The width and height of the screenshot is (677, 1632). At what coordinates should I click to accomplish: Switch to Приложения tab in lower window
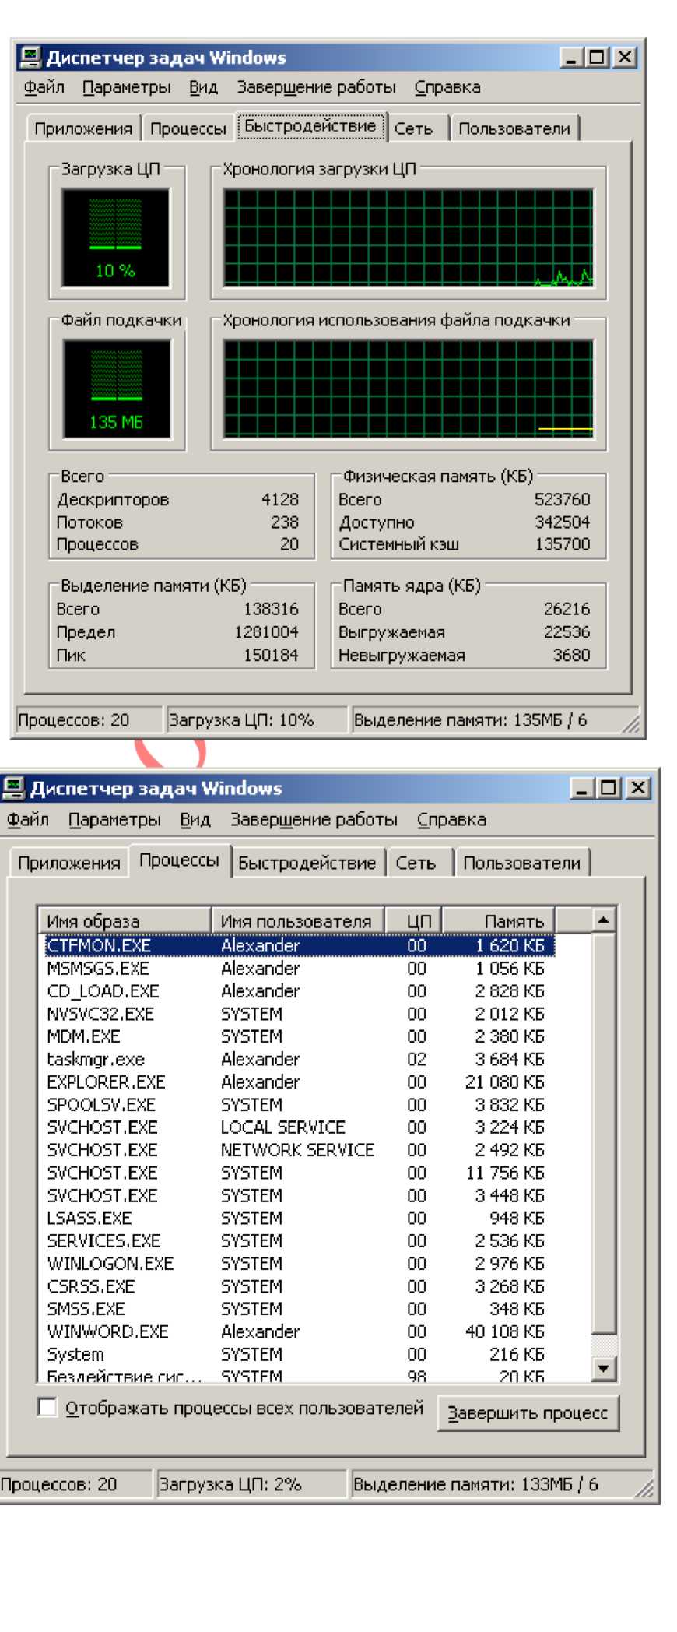coord(69,863)
